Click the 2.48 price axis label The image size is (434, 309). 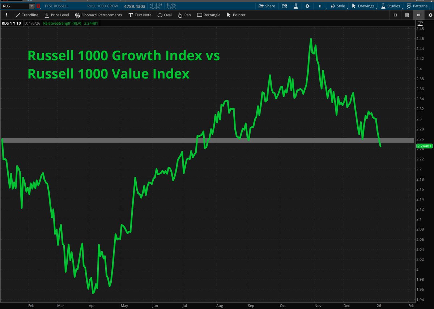420,29
